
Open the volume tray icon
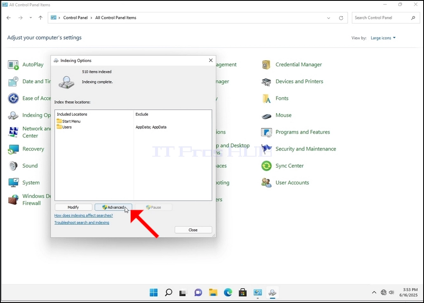coord(391,292)
